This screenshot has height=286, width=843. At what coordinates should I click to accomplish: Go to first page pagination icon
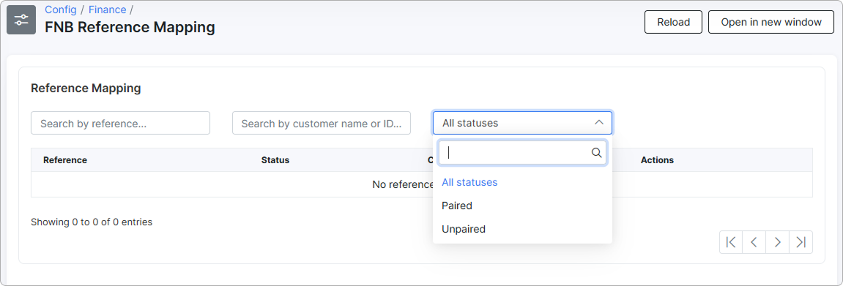(x=731, y=242)
